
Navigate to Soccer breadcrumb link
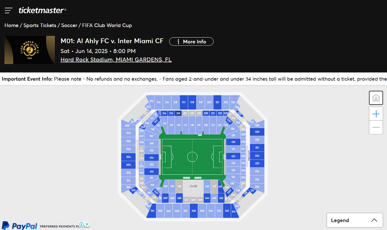(x=69, y=25)
